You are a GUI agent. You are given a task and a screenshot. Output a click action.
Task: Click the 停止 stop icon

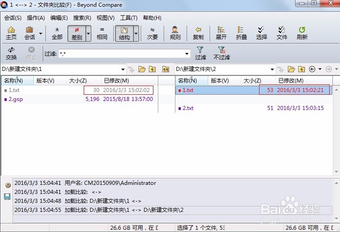tap(31, 53)
